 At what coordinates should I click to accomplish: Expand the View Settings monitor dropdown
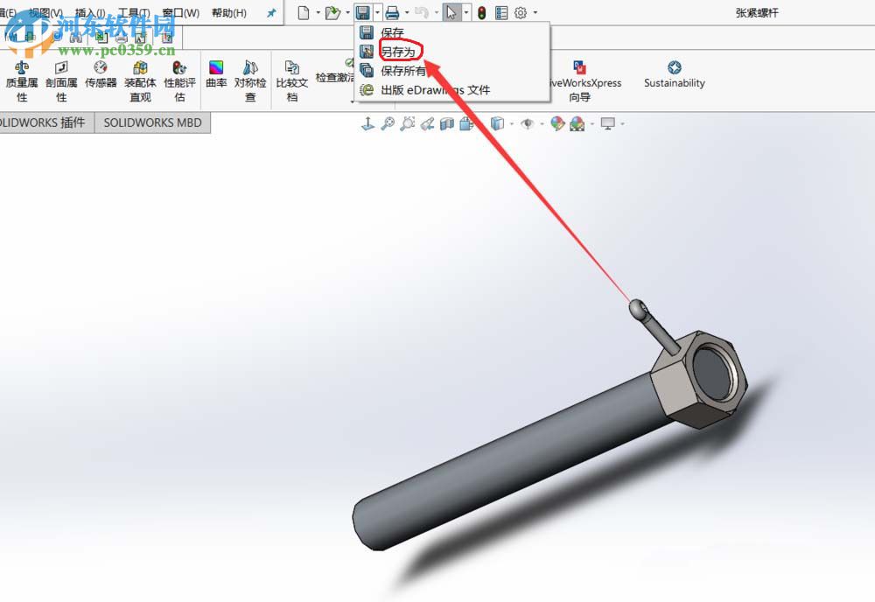point(621,123)
